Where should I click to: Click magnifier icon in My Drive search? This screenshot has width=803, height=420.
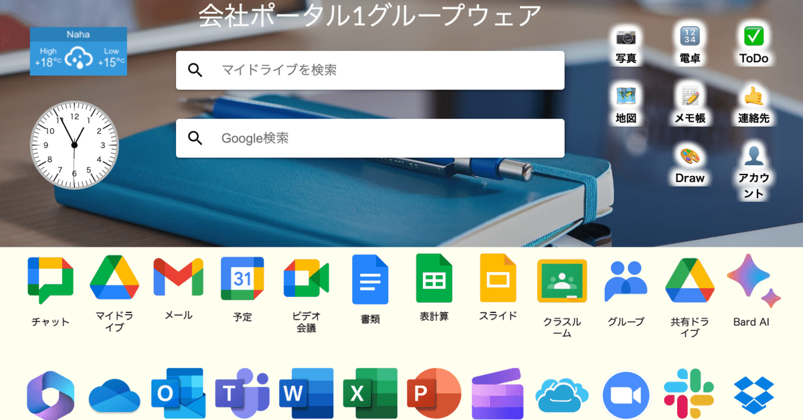point(195,70)
